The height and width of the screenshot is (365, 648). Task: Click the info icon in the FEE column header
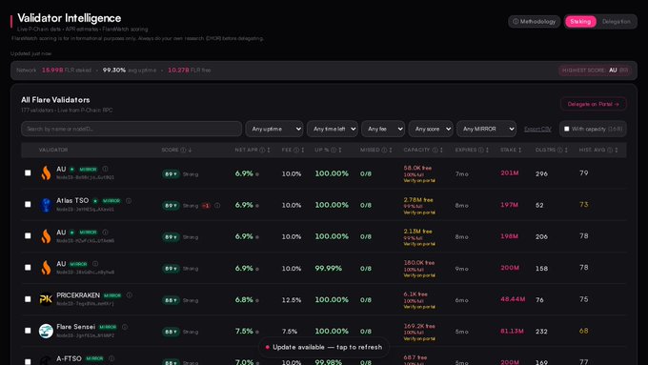296,150
